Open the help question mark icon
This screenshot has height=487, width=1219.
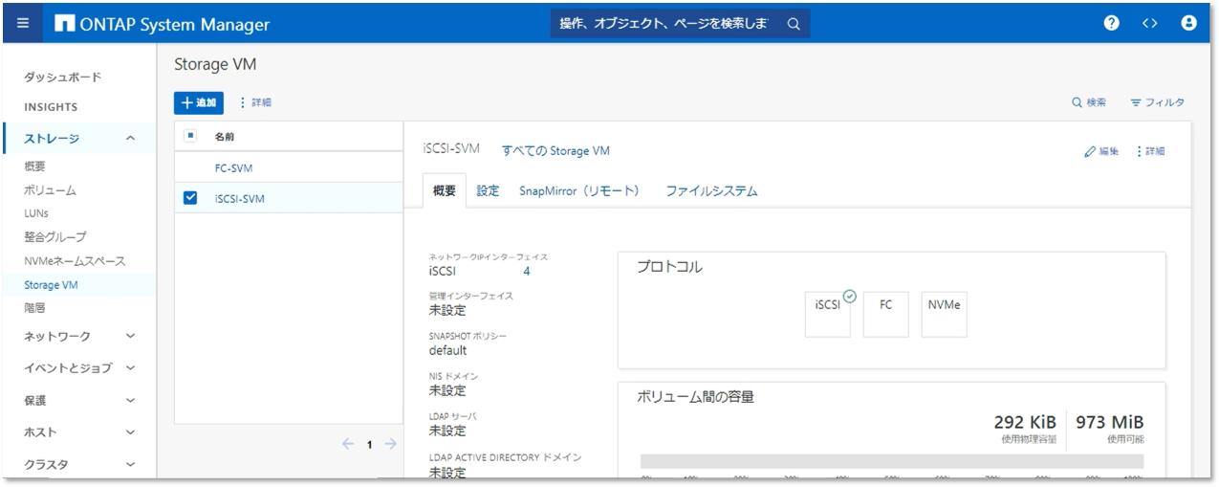pyautogui.click(x=1111, y=24)
